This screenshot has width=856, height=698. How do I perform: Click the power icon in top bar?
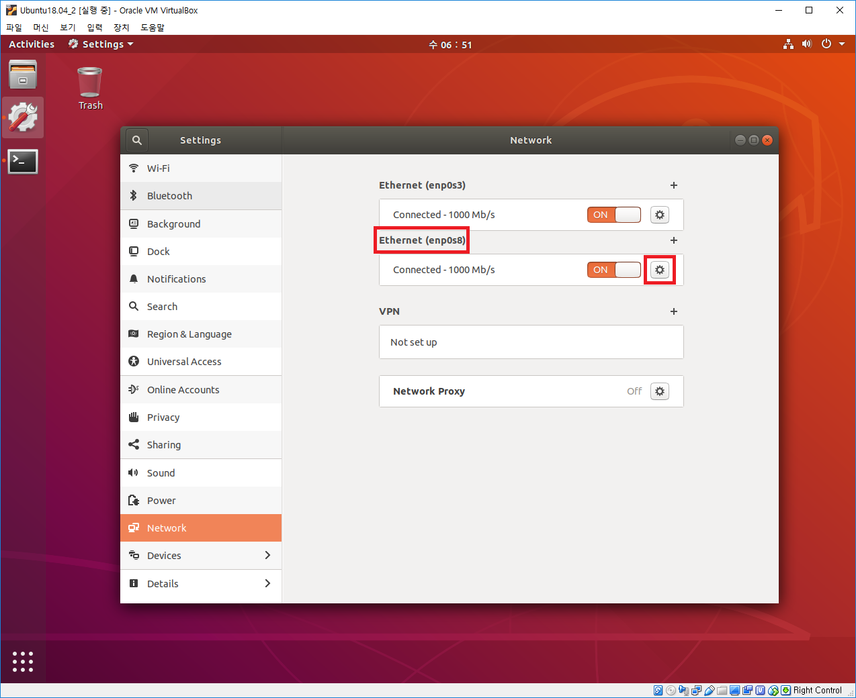coord(826,44)
